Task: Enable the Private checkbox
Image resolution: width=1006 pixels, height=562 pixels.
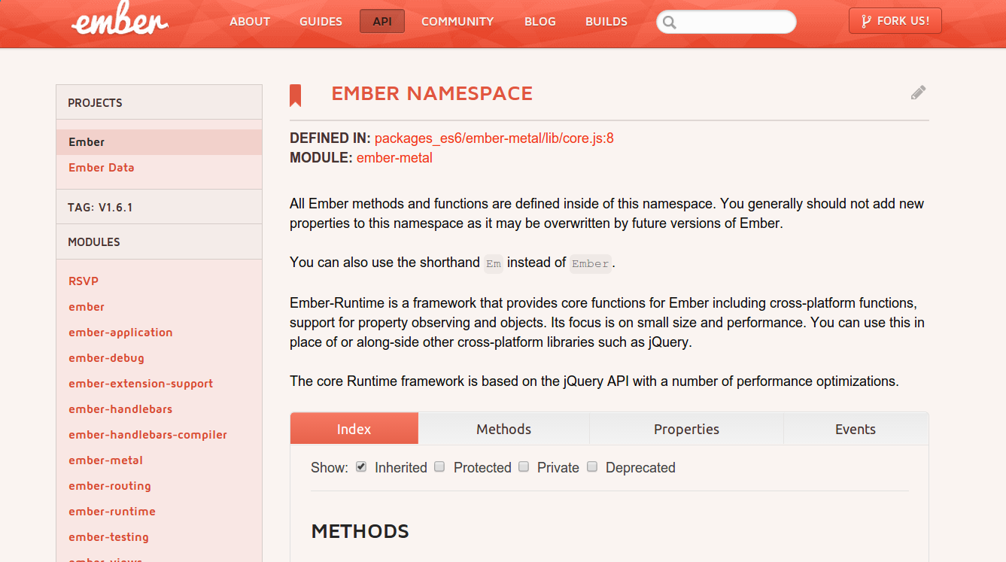Action: pos(524,467)
